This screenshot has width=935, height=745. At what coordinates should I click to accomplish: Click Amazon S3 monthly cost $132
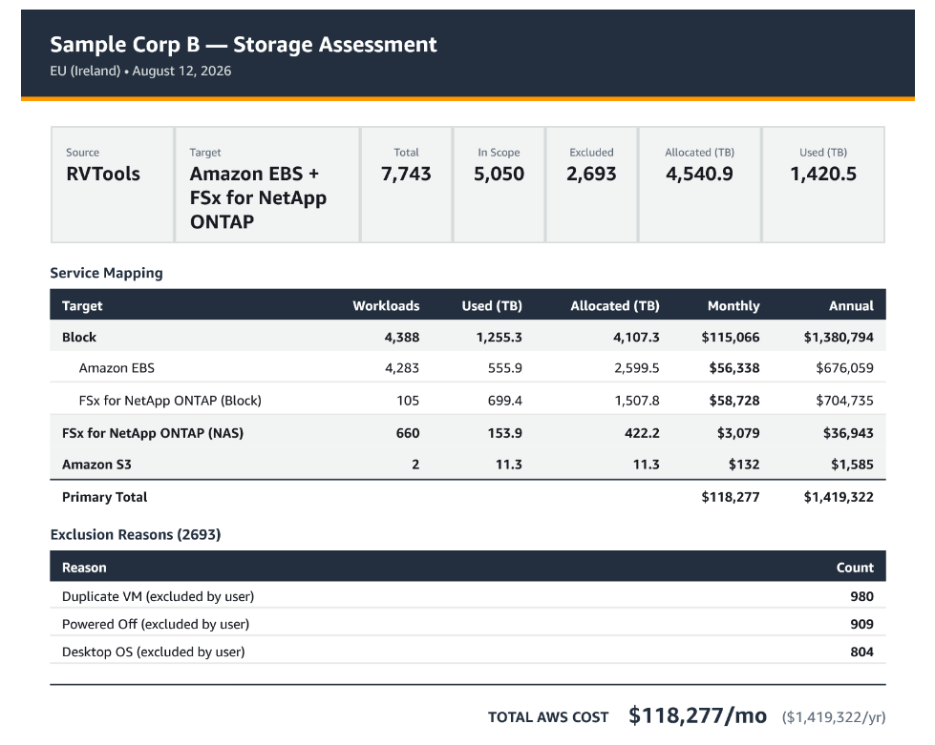pos(744,465)
